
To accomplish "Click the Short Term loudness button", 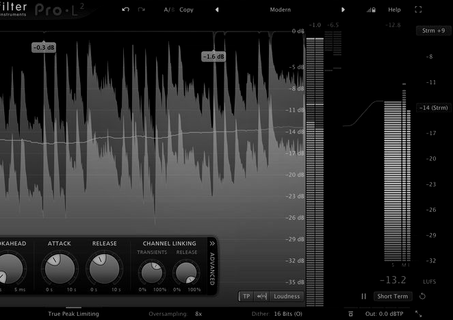I will (393, 296).
